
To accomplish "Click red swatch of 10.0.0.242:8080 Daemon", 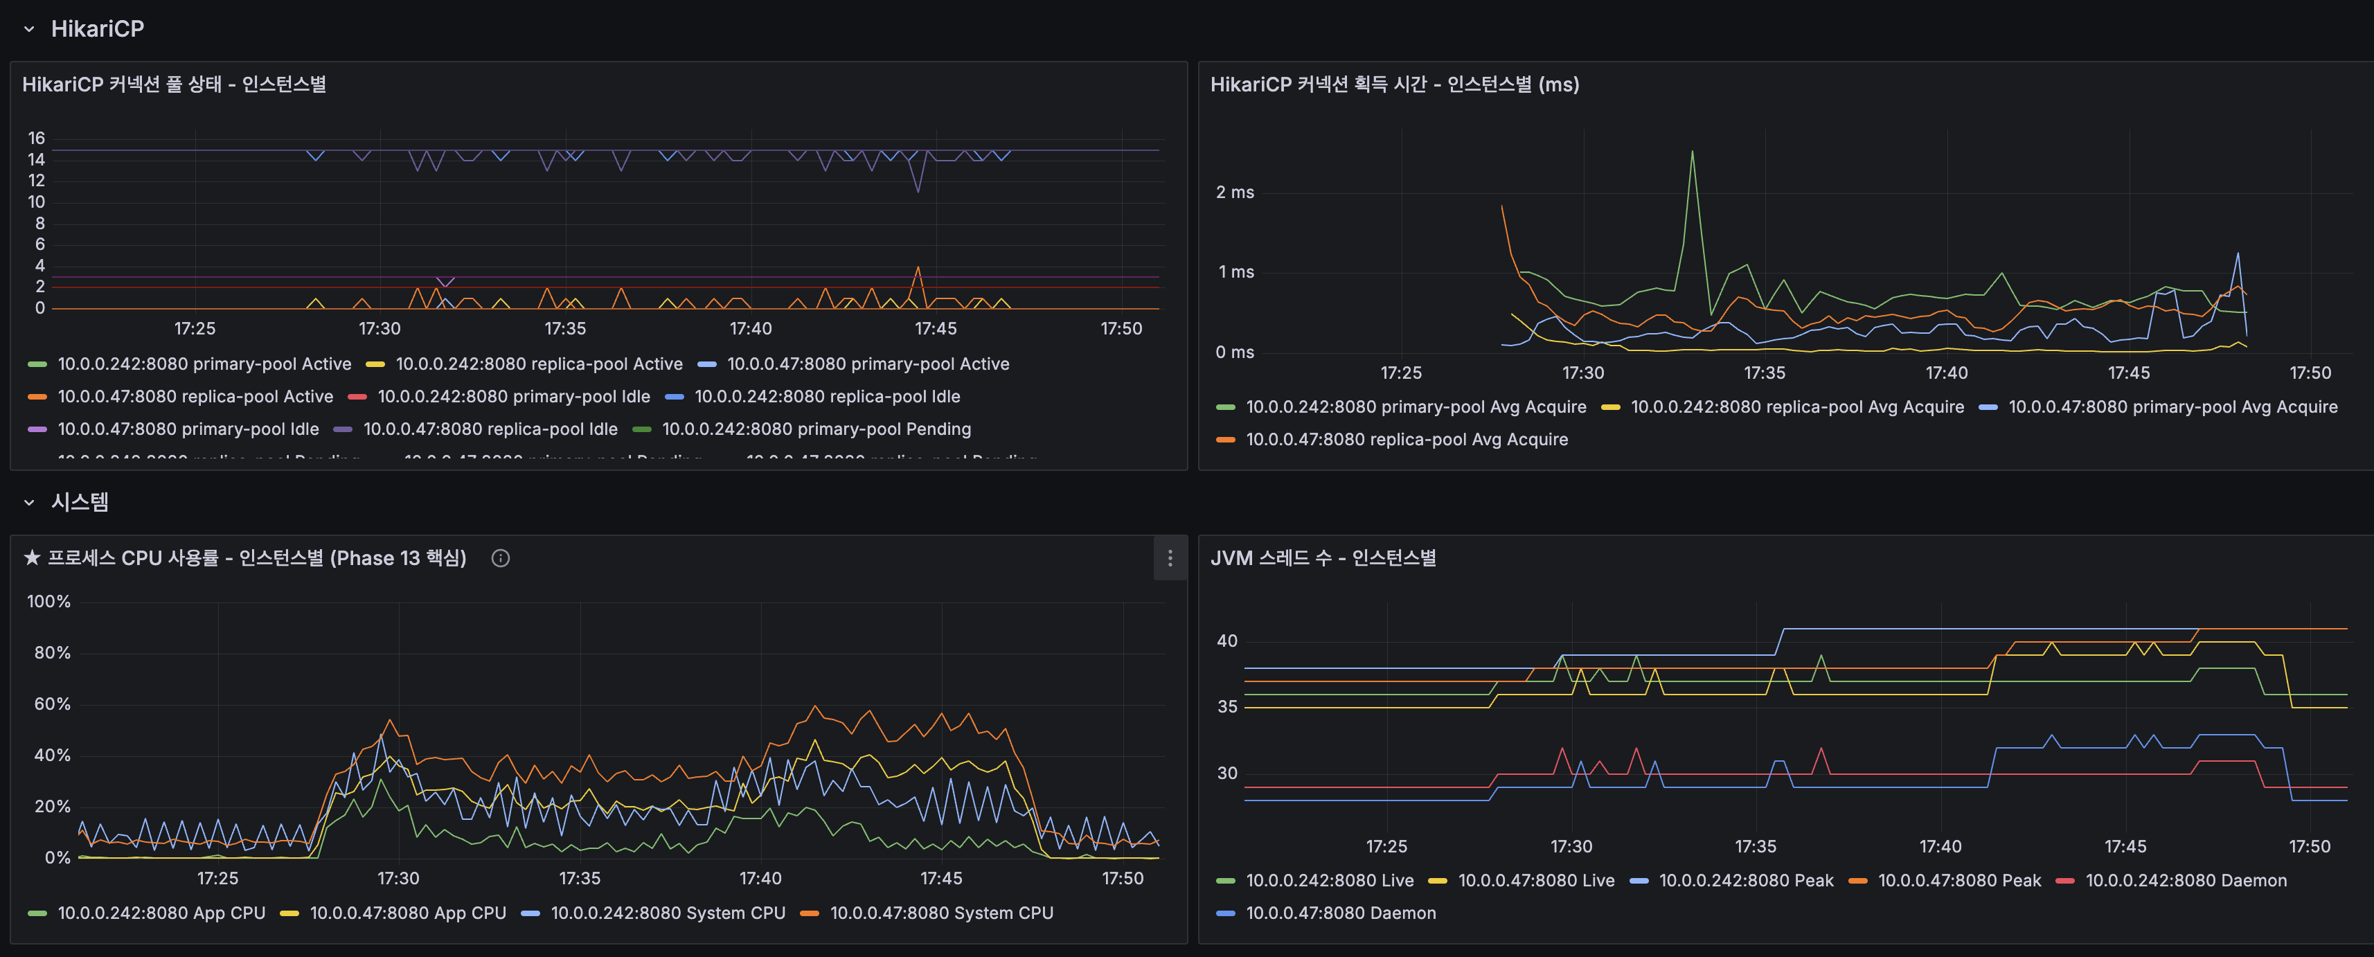I will (2065, 881).
